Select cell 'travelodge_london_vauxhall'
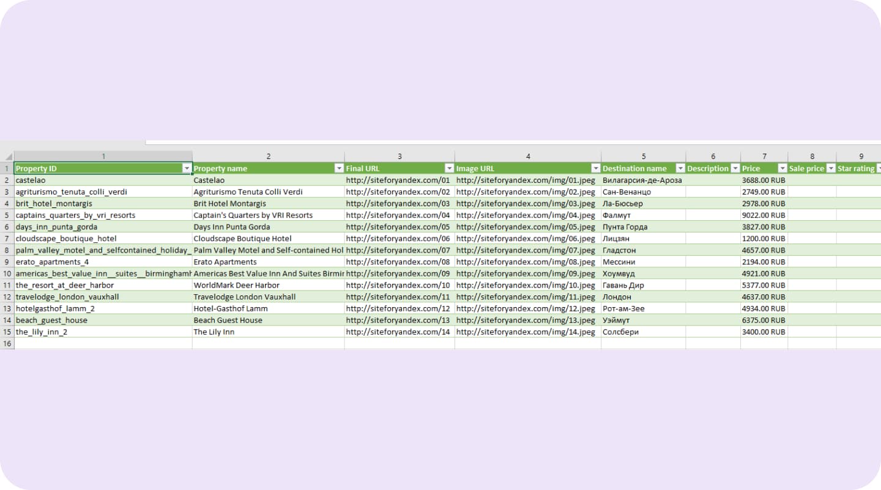This screenshot has width=881, height=490. point(103,297)
